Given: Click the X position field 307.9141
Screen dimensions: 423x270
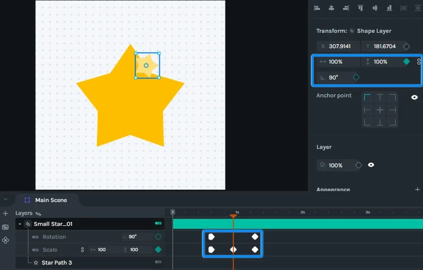Looking at the screenshot, I should tap(338, 46).
